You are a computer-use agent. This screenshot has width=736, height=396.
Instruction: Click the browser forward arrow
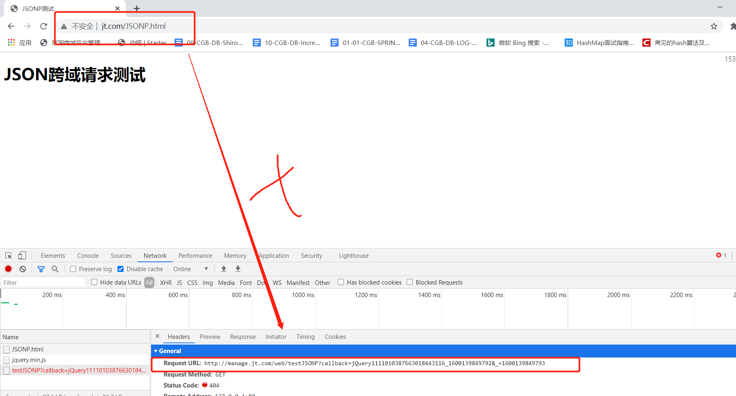pyautogui.click(x=27, y=26)
